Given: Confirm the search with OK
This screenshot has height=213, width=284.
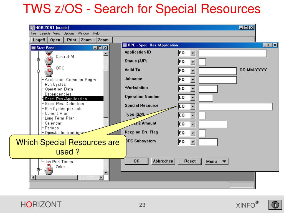Looking at the screenshot, I should pyautogui.click(x=136, y=161).
